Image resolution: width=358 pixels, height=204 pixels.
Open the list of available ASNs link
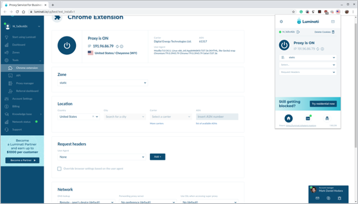pyautogui.click(x=206, y=123)
